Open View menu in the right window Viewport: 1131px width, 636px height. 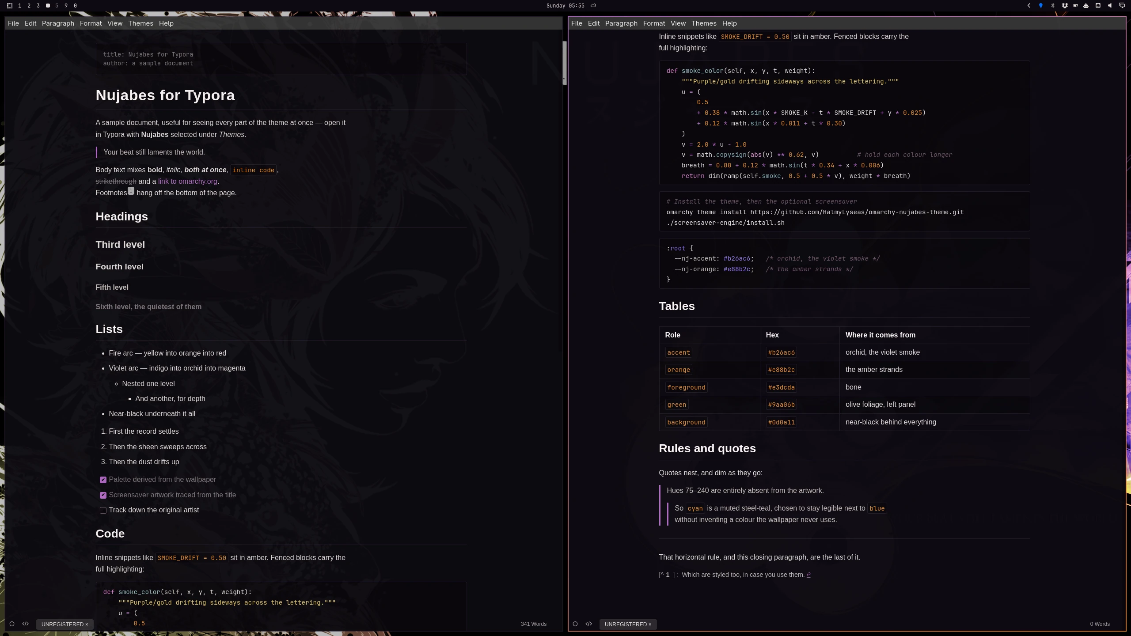click(678, 23)
